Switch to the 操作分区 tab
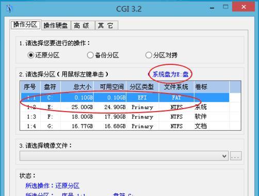The image size is (259, 196). tap(25, 25)
